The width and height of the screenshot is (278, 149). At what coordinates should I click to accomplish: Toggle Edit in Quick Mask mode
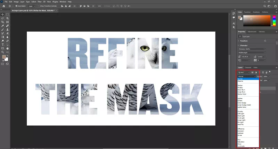coord(3,64)
